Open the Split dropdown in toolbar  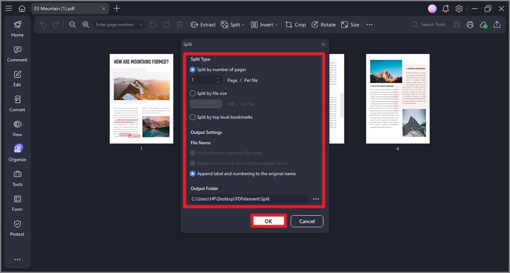[x=232, y=24]
